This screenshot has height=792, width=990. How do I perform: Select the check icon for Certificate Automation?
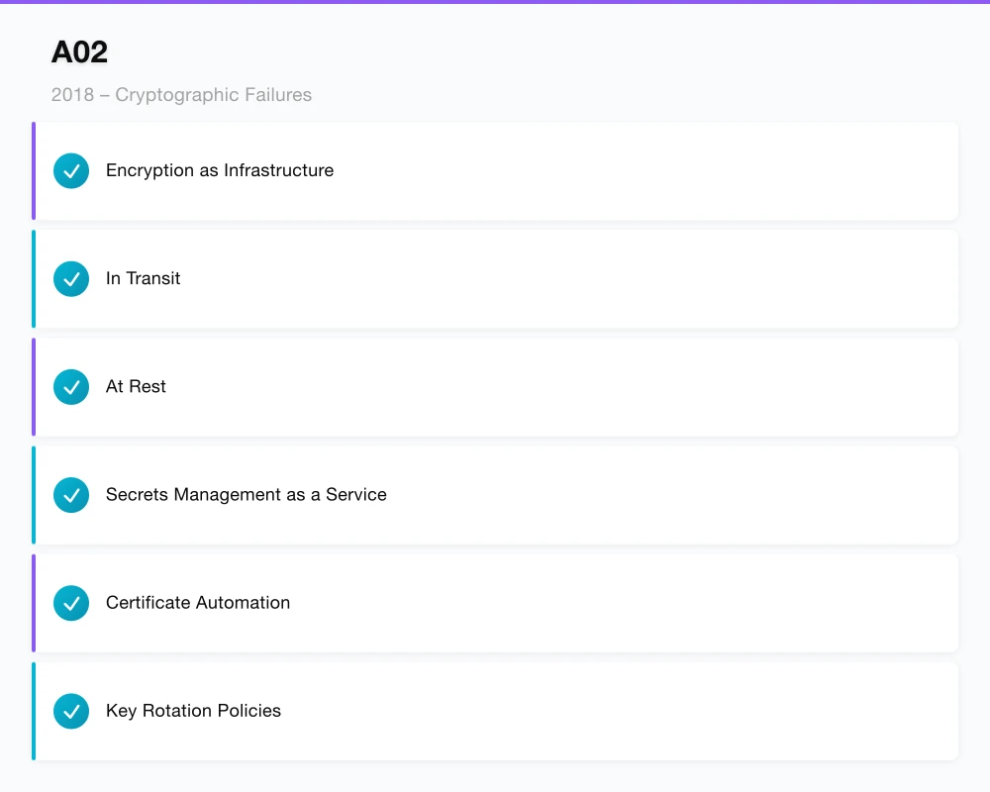71,603
